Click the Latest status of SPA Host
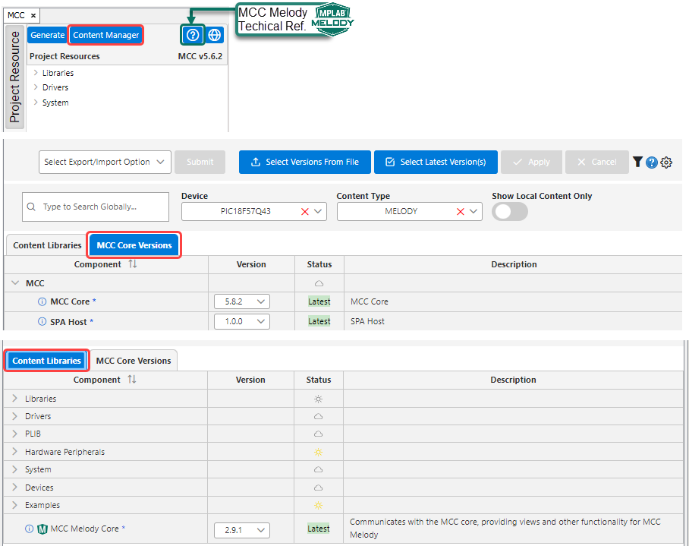 click(319, 321)
